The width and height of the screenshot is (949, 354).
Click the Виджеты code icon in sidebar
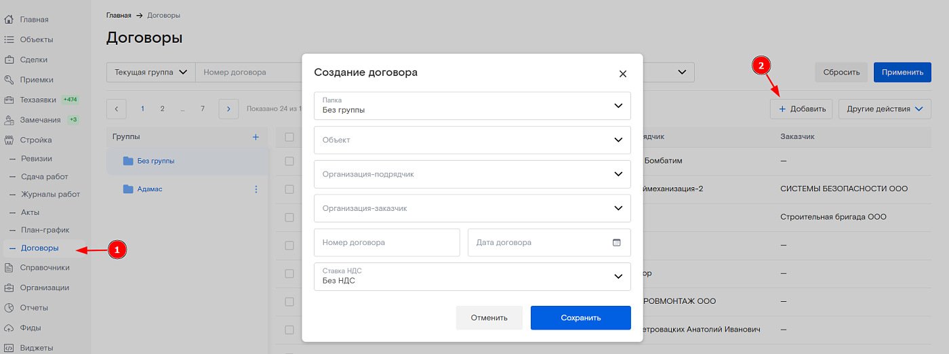[x=9, y=348]
